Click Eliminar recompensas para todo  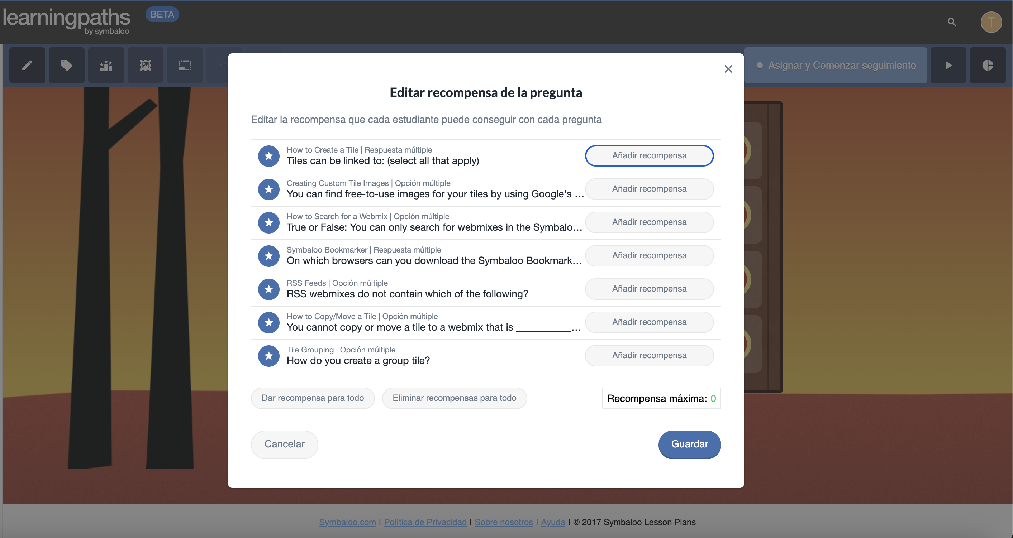454,398
